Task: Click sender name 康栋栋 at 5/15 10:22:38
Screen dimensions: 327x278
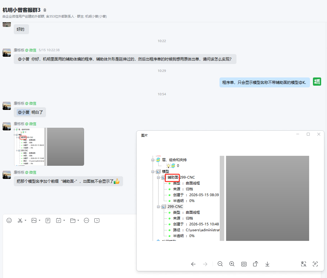Action: (19, 50)
